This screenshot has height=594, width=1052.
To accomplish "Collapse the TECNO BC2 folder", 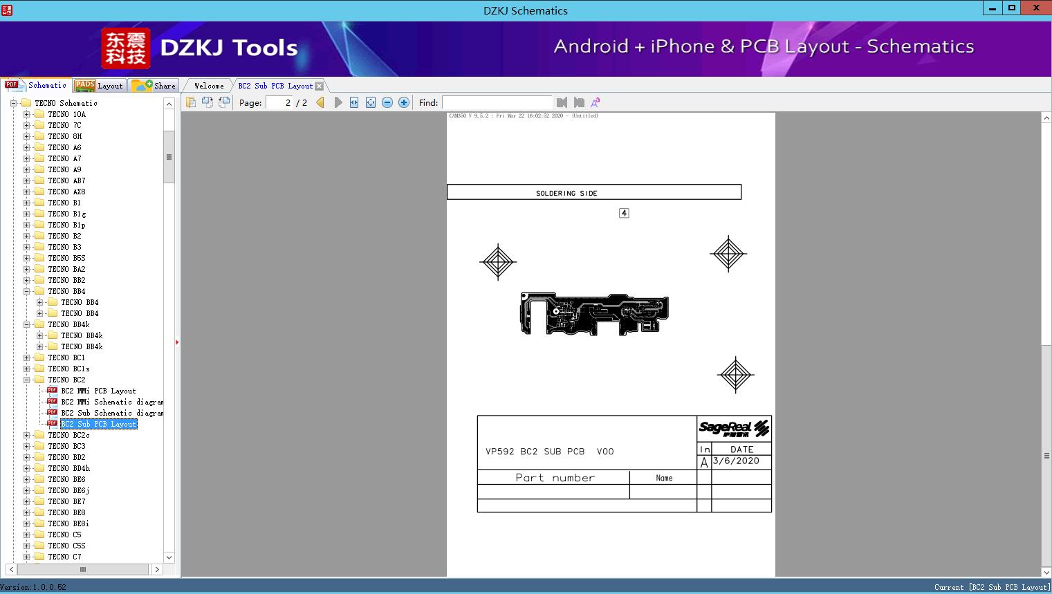I will point(26,380).
